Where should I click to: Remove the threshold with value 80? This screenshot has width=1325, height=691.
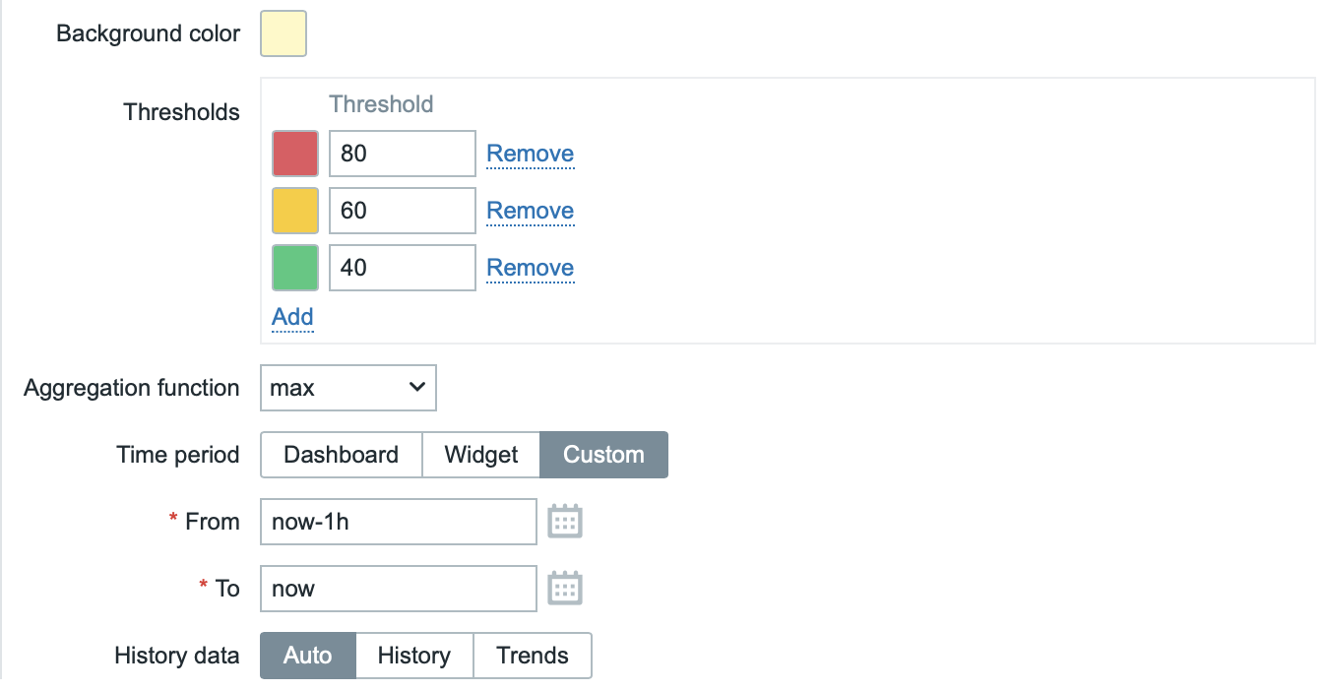(x=530, y=154)
